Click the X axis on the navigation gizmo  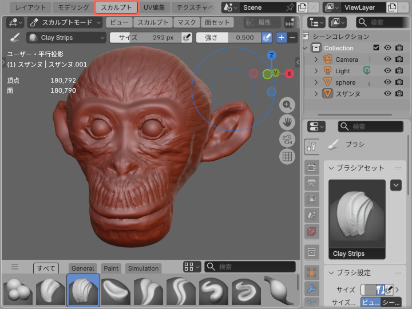pos(289,74)
